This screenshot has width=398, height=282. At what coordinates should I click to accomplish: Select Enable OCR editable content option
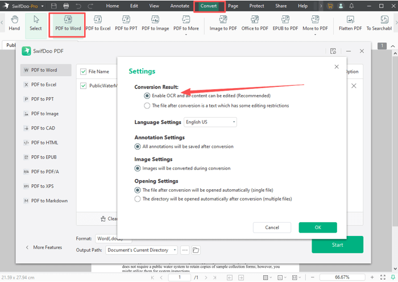(147, 96)
